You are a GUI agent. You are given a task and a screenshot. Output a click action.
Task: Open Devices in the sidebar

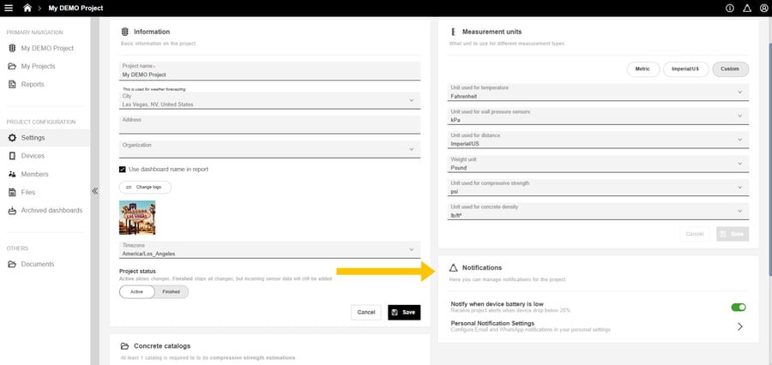(33, 156)
